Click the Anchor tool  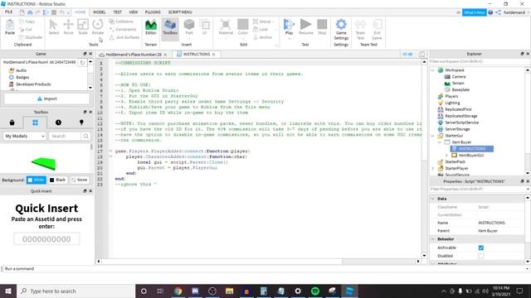coord(263,37)
